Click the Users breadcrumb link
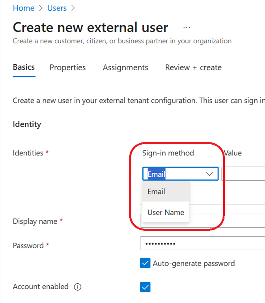Viewport: 265px width, 303px height. click(x=57, y=8)
